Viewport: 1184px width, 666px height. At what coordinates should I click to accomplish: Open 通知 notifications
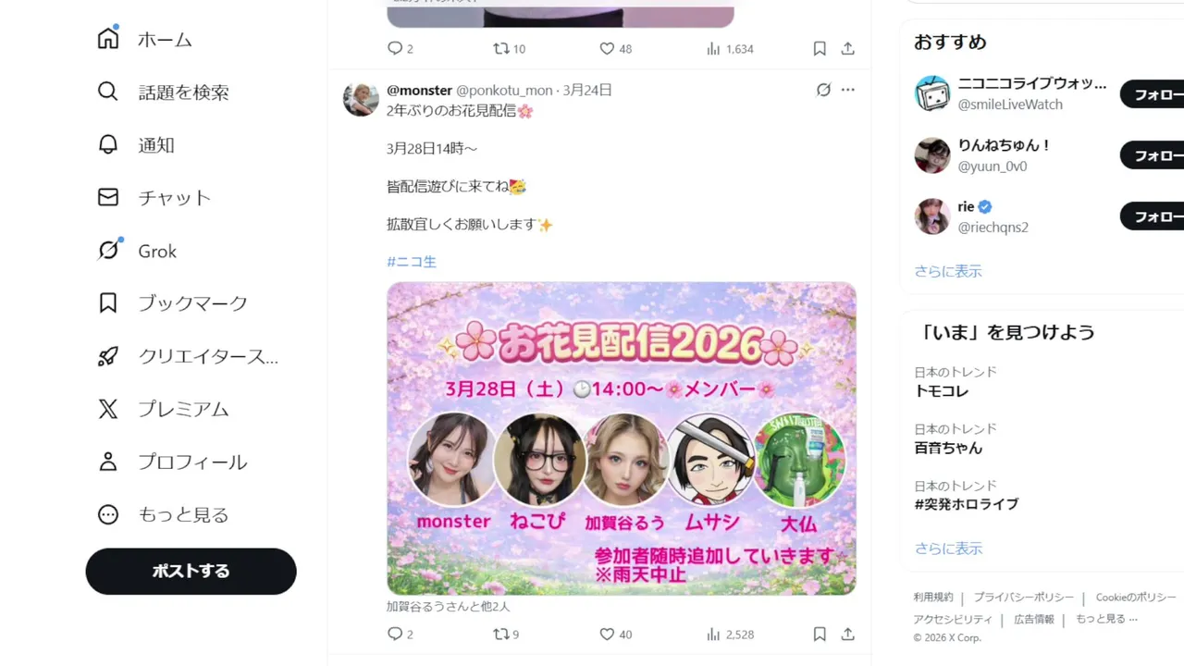coord(136,144)
